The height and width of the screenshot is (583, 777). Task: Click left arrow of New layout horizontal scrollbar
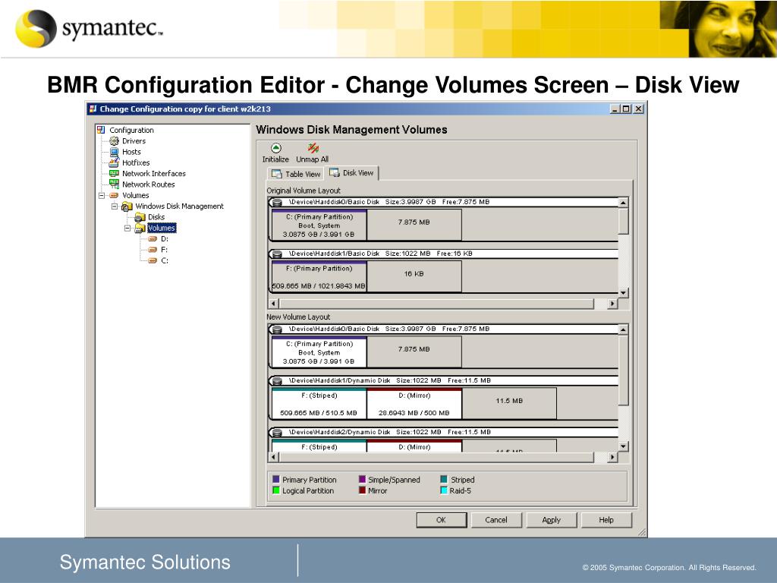click(x=273, y=457)
